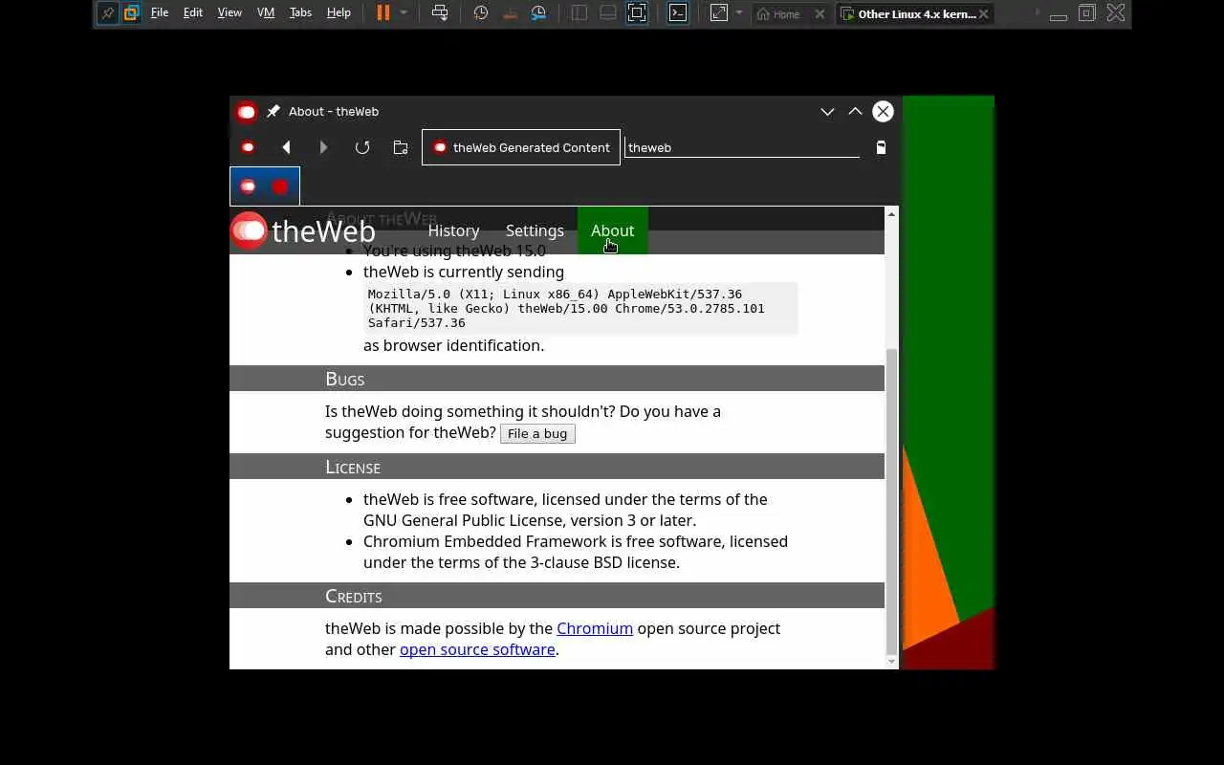
Task: Click the File a bug button
Action: click(x=537, y=433)
